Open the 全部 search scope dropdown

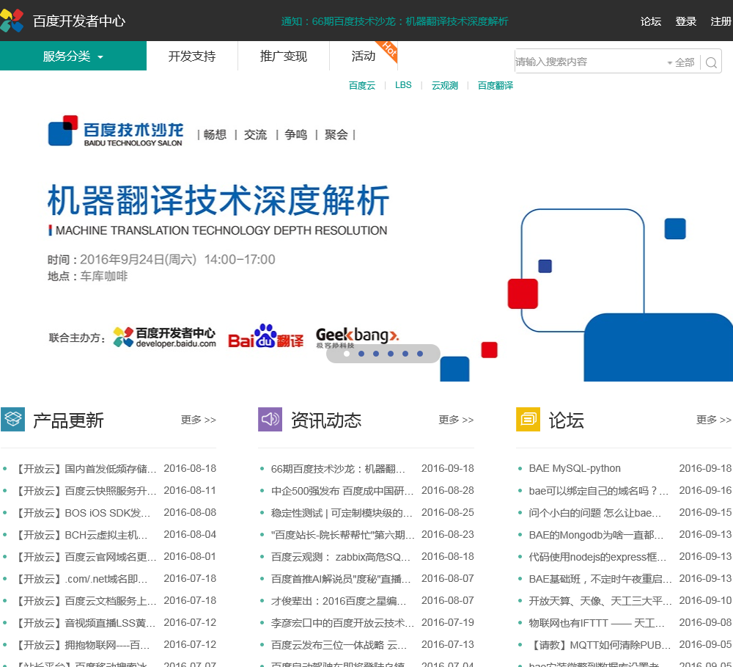click(682, 62)
